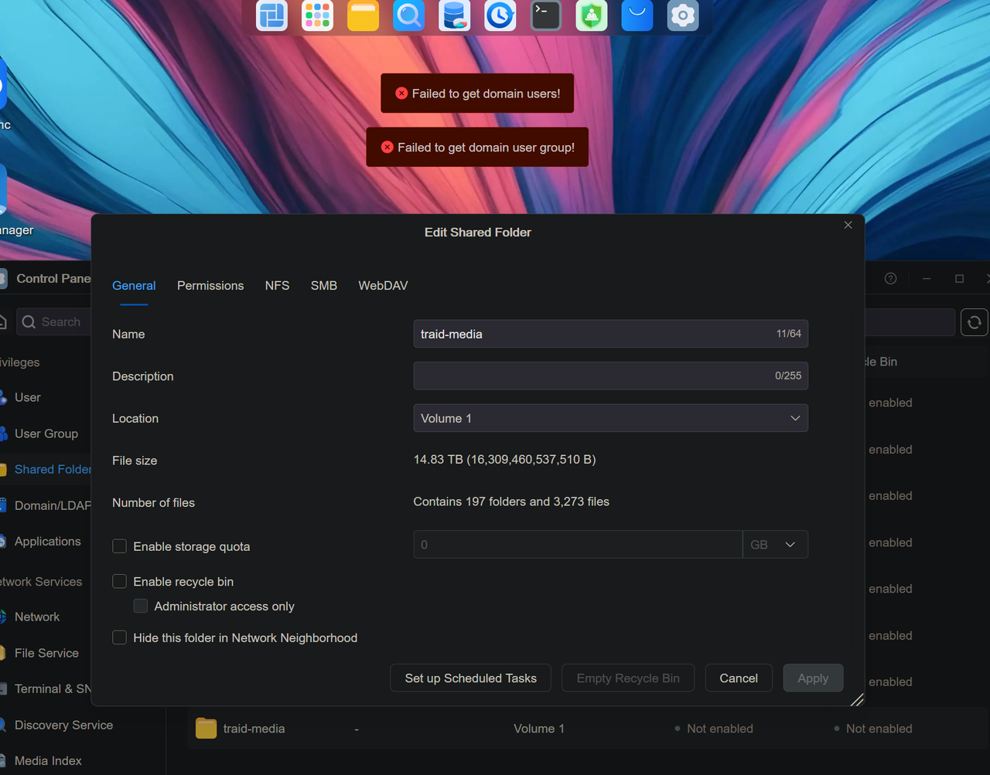Click into the Description input field

pyautogui.click(x=610, y=376)
